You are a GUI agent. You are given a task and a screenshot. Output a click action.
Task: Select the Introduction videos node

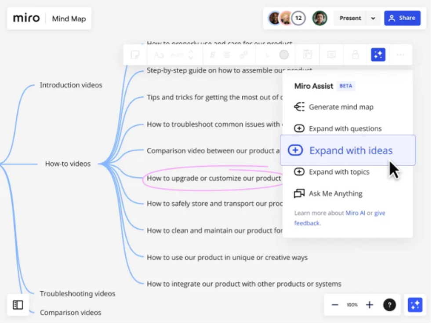tap(71, 85)
